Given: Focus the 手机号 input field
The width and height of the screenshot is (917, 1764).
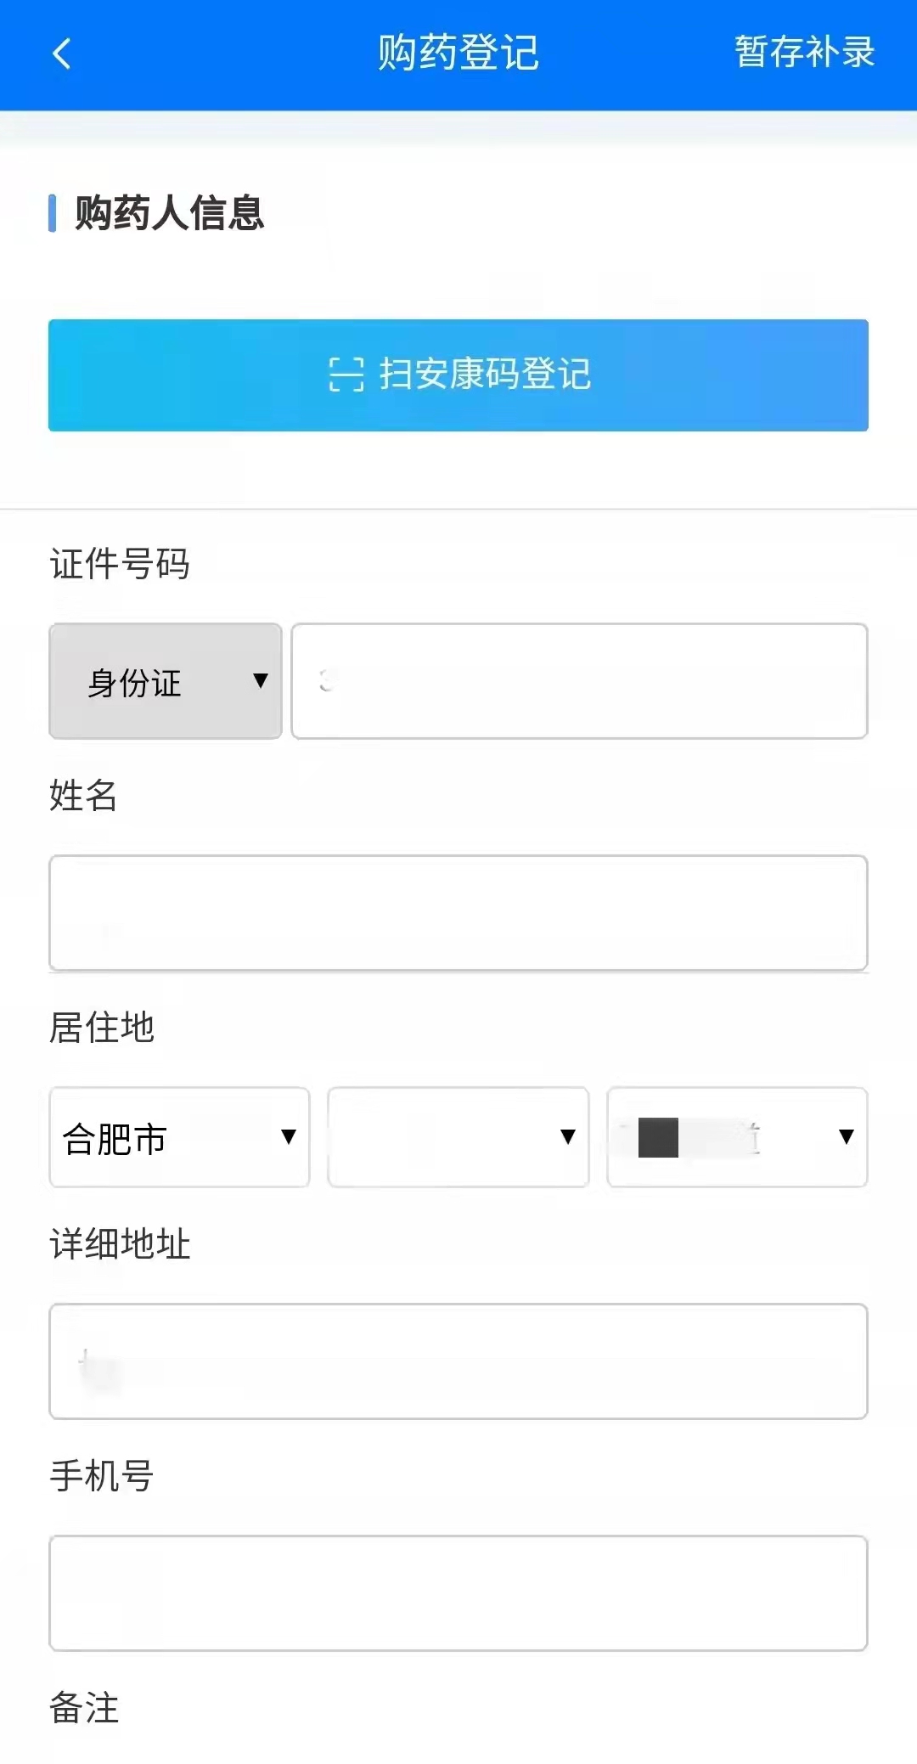Looking at the screenshot, I should click(x=458, y=1592).
